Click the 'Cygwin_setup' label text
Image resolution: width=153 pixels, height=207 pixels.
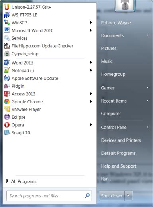(25, 54)
